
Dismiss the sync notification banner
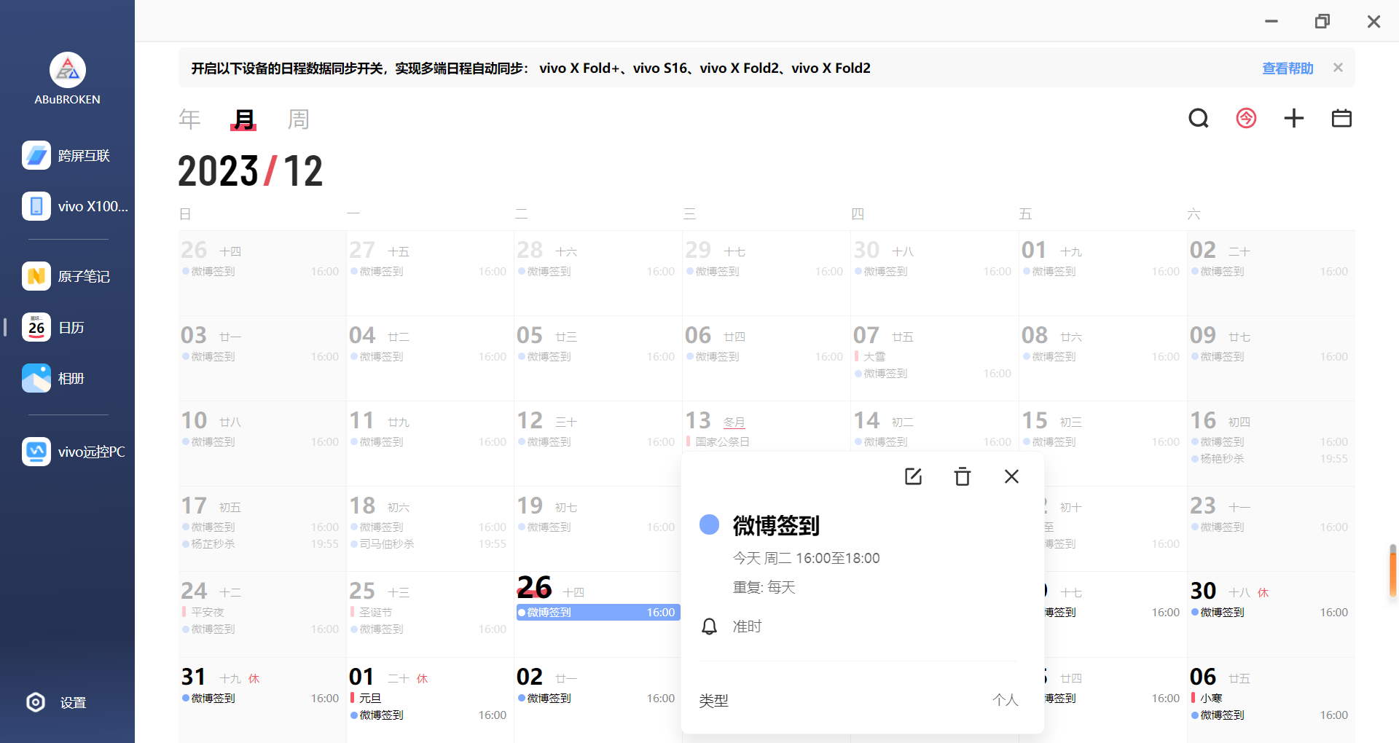(1338, 68)
